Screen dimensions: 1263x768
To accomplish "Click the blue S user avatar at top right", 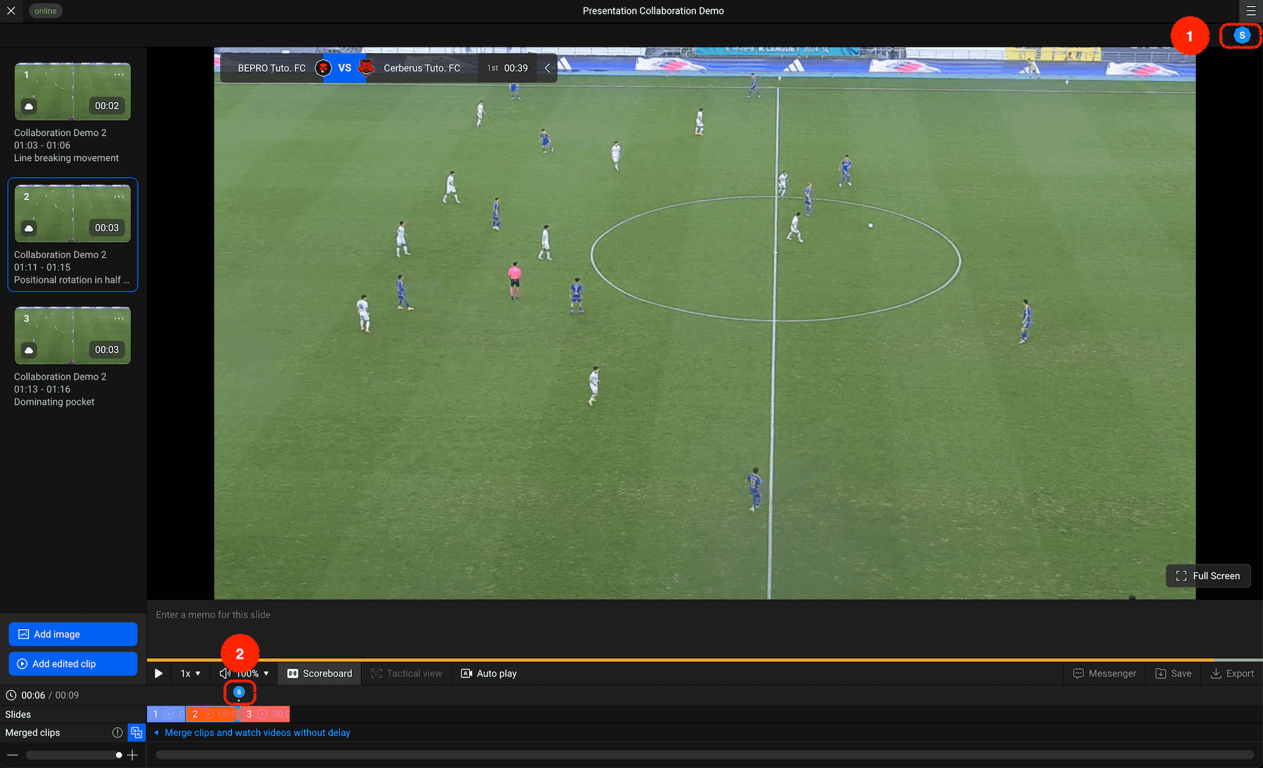I will [1241, 36].
